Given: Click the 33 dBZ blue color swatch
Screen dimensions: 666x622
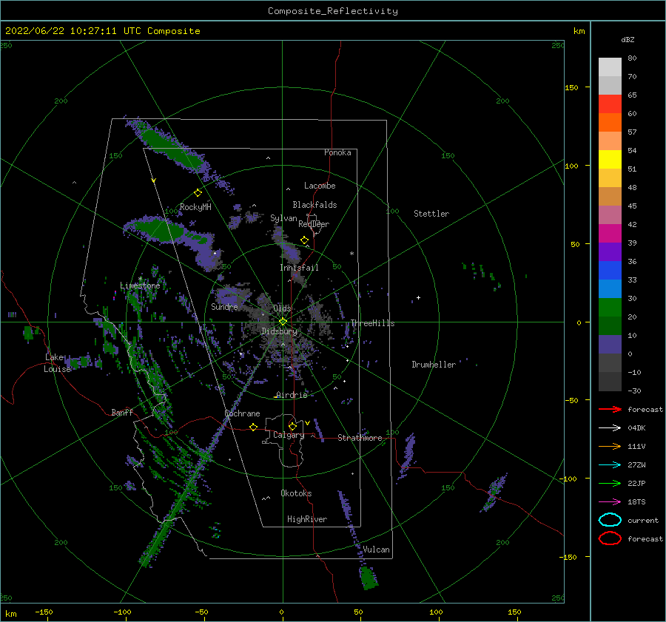Looking at the screenshot, I should click(x=610, y=271).
